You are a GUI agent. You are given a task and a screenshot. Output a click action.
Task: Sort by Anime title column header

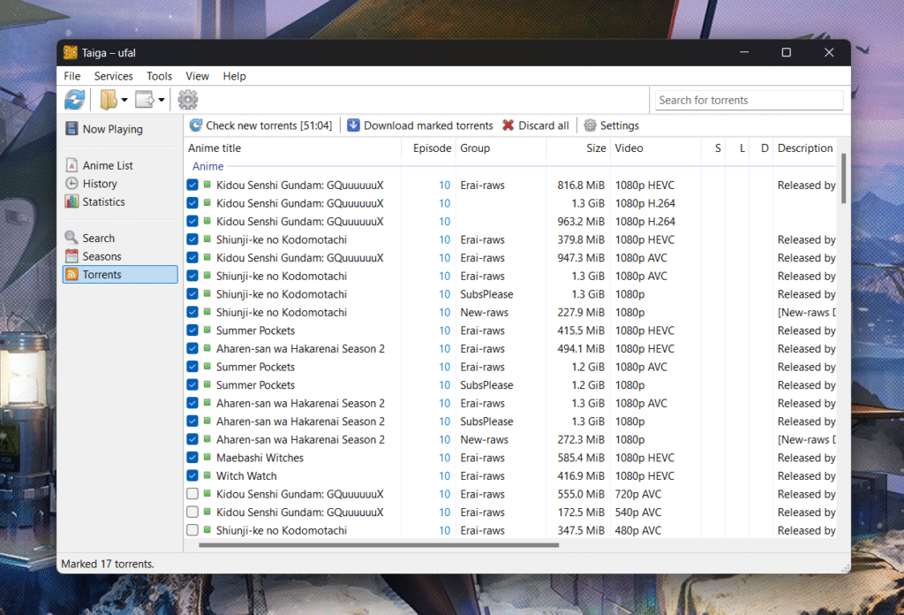pos(292,148)
